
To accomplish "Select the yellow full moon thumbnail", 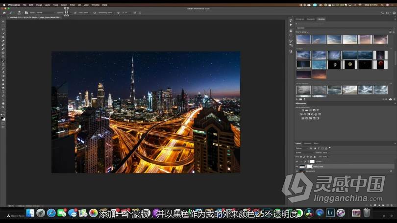I will 349,65.
